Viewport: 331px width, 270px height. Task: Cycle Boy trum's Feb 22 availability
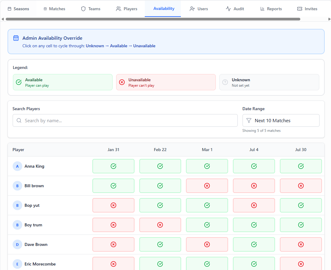[160, 225]
